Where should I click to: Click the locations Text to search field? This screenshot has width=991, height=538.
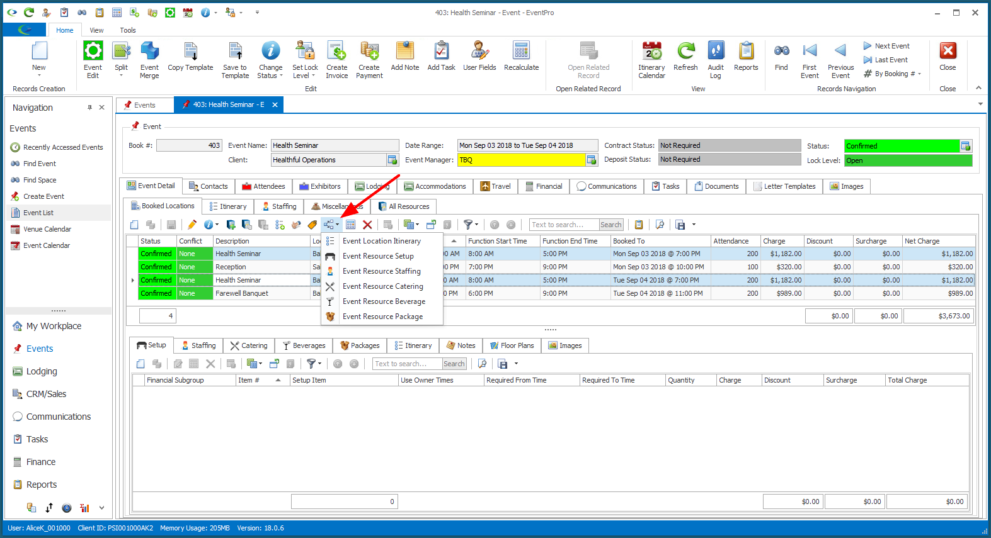tap(564, 225)
